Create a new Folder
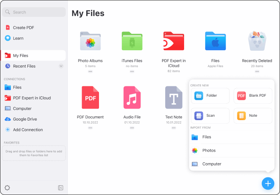Image resolution: width=280 pixels, height=195 pixels. (x=210, y=96)
